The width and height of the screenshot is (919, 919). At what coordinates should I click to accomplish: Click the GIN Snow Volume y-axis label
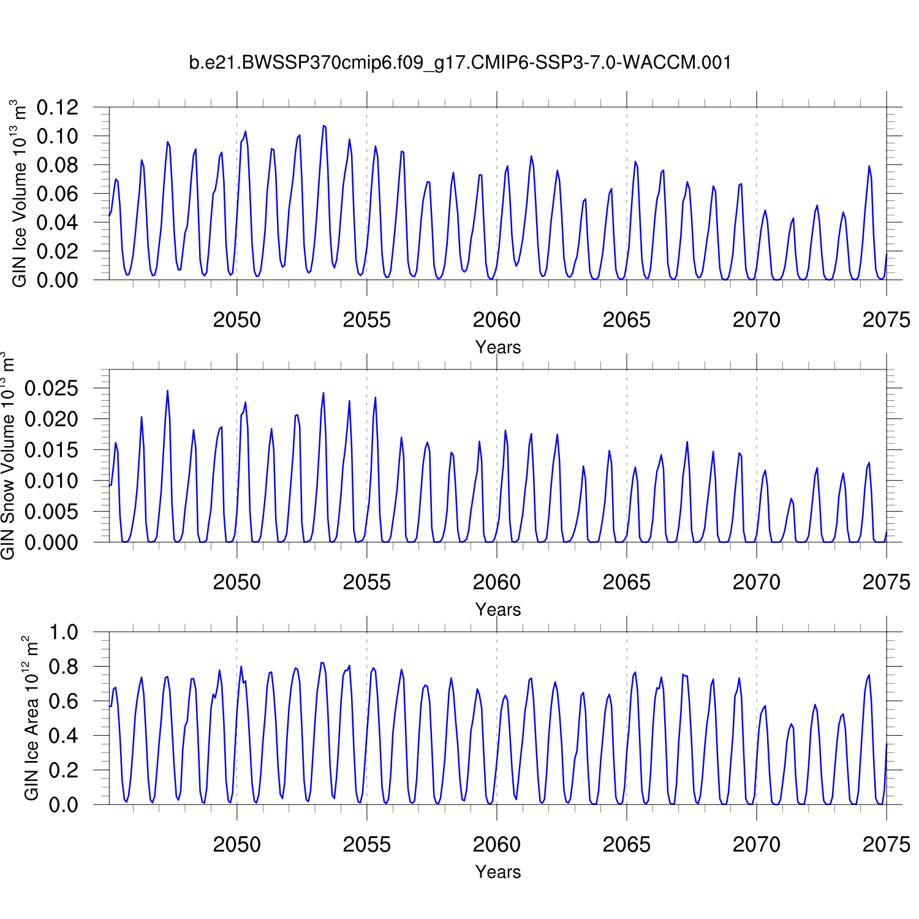click(8, 456)
